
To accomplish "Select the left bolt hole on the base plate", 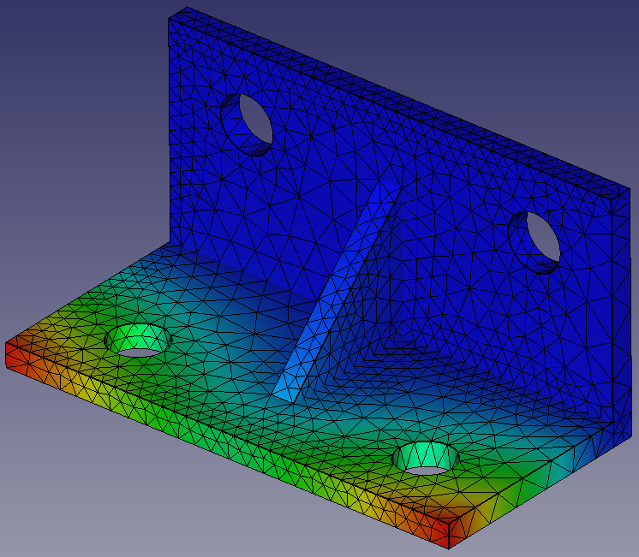I will point(137,341).
